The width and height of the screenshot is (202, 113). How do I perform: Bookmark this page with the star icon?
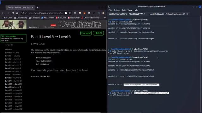pyautogui.click(x=70, y=13)
